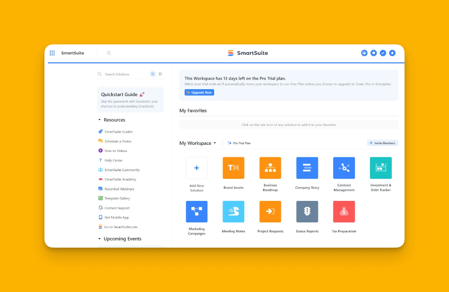This screenshot has width=449, height=292.
Task: Click the search magnifier in the top bar
Action: [x=108, y=53]
